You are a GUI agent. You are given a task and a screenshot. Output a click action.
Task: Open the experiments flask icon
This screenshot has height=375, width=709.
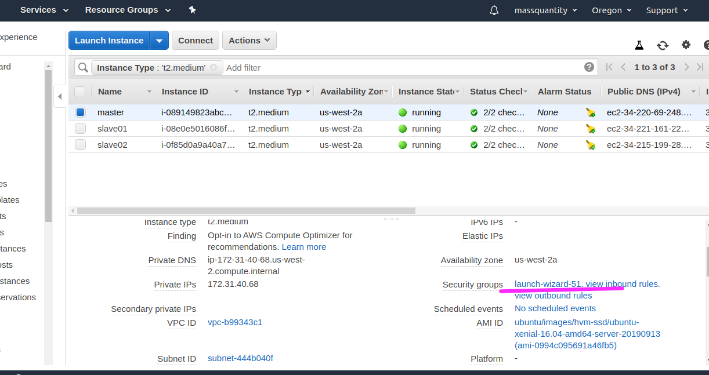(x=639, y=45)
